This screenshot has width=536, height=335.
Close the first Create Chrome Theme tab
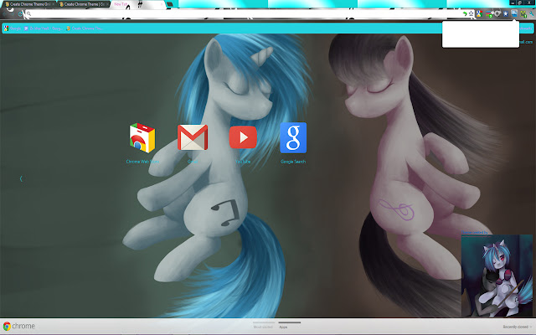point(53,4)
